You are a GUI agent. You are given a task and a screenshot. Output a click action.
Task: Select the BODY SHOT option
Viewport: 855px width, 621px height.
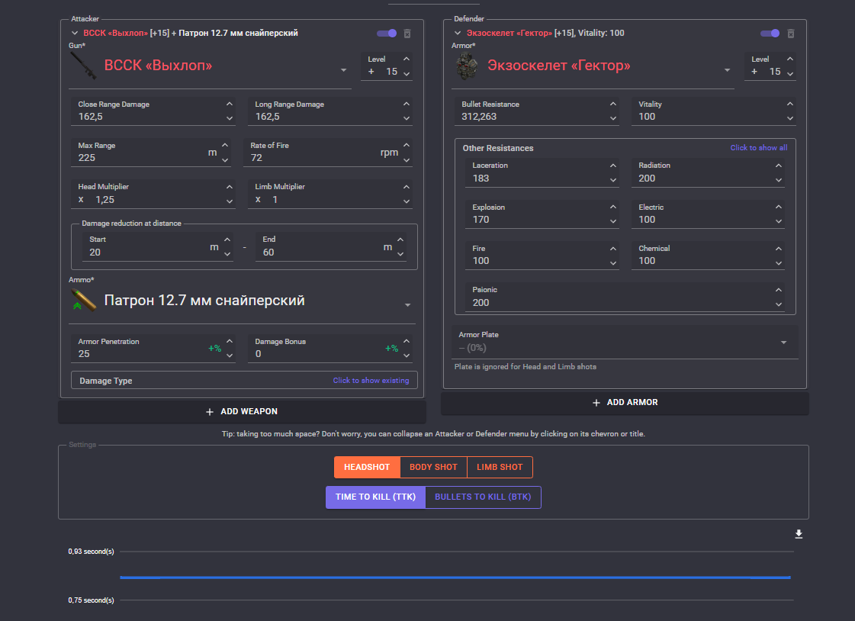pos(433,467)
